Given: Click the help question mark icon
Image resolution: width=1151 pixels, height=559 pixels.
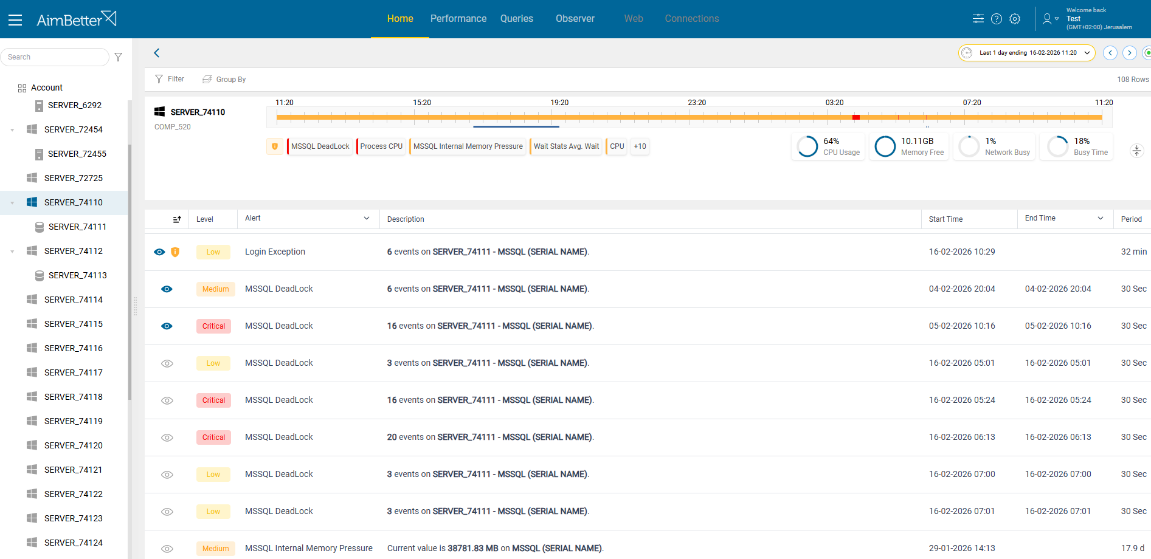Looking at the screenshot, I should [x=996, y=19].
